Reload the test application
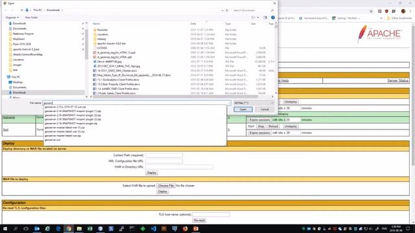 (x=273, y=127)
